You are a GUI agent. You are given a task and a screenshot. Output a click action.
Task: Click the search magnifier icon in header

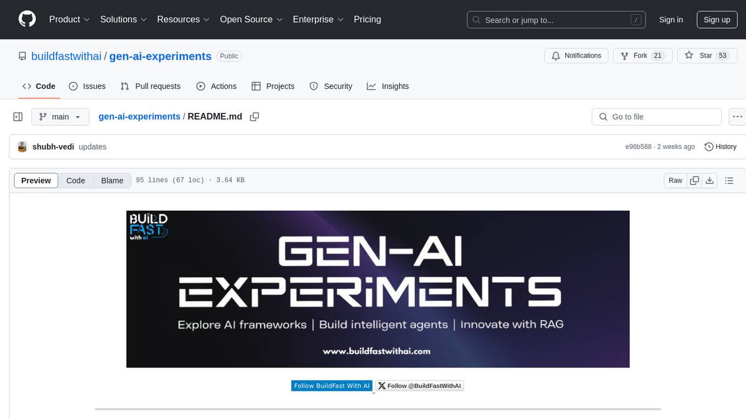click(x=477, y=20)
